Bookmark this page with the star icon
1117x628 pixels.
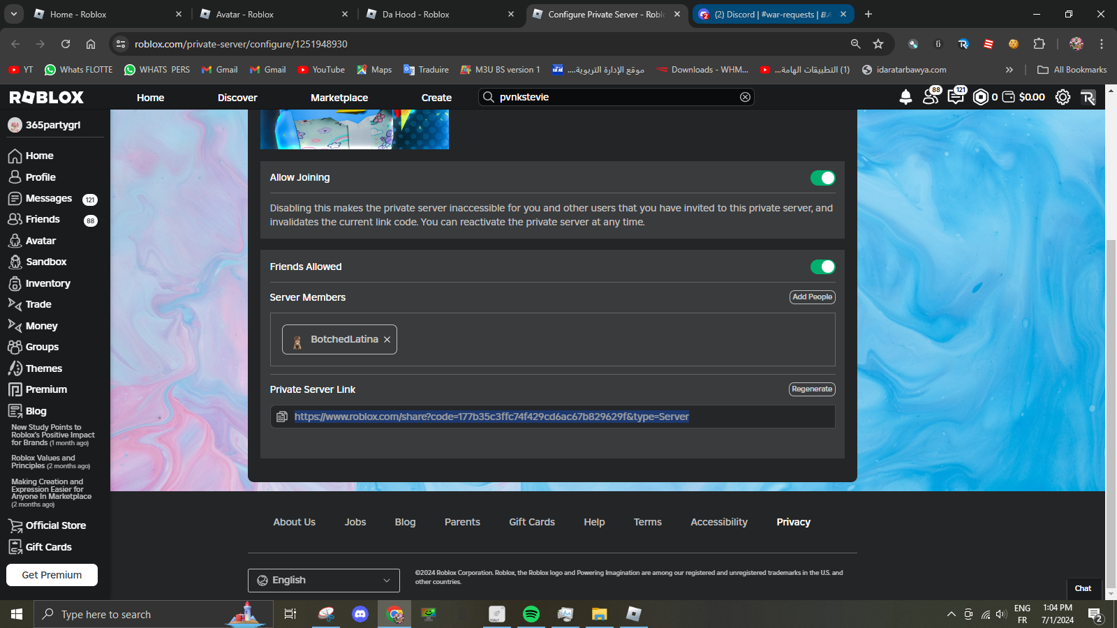coord(878,44)
